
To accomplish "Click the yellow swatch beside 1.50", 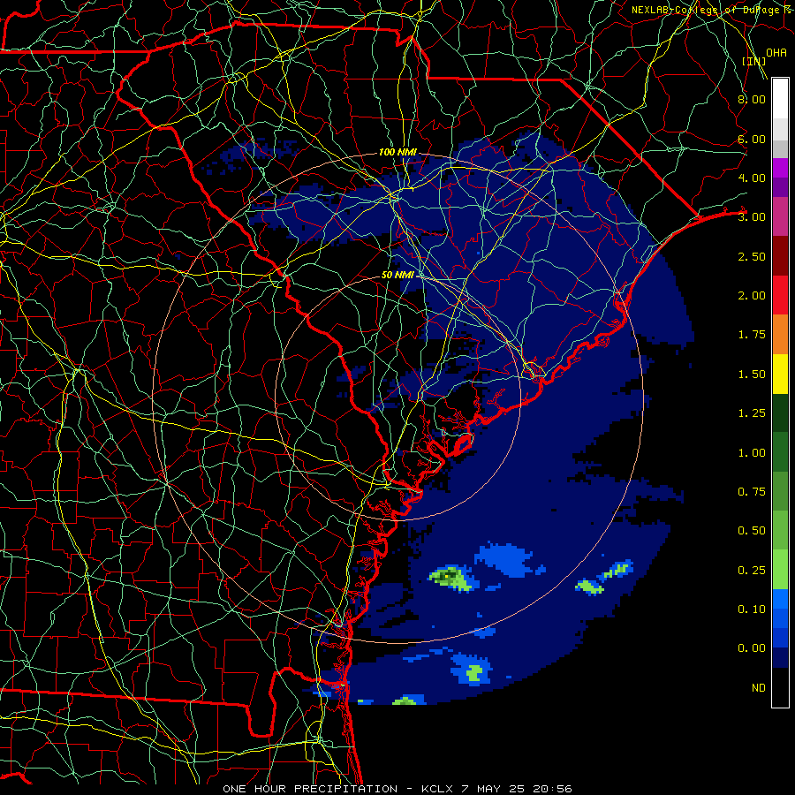I will 780,374.
